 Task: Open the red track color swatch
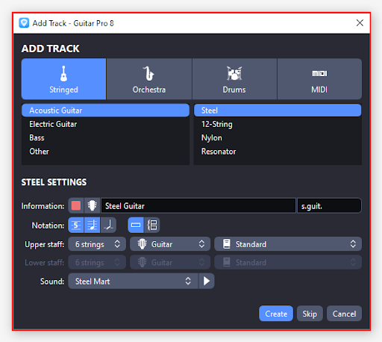pyautogui.click(x=76, y=205)
